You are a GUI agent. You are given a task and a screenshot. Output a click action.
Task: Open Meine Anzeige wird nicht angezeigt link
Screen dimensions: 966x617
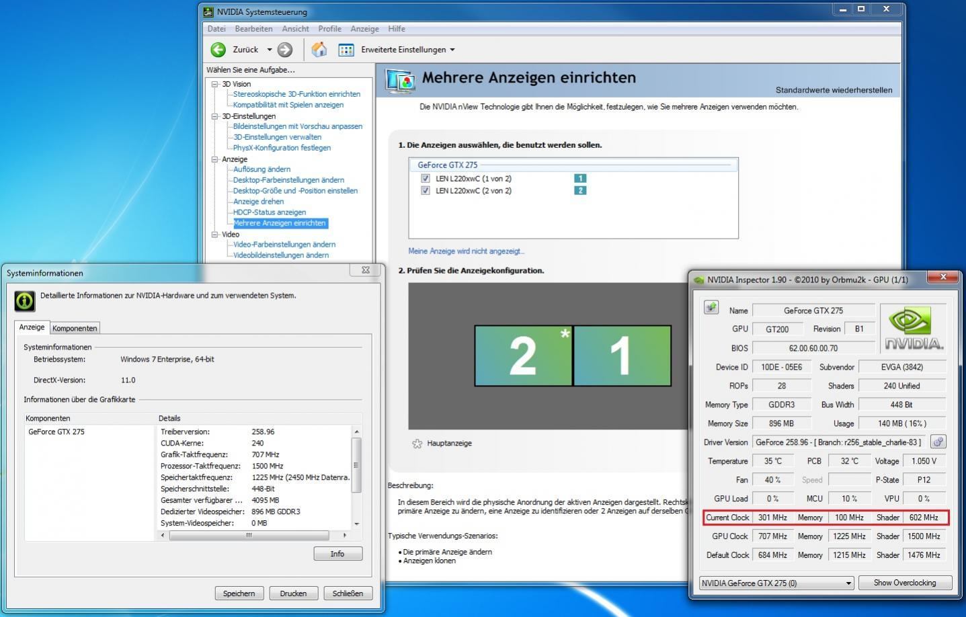click(x=467, y=251)
